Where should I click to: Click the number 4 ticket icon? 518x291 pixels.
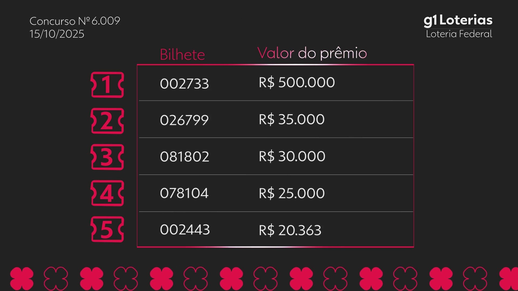pos(107,193)
